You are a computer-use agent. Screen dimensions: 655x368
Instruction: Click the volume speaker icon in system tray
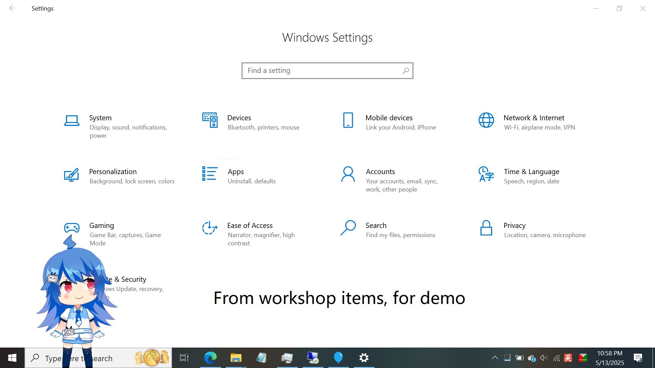pyautogui.click(x=543, y=358)
